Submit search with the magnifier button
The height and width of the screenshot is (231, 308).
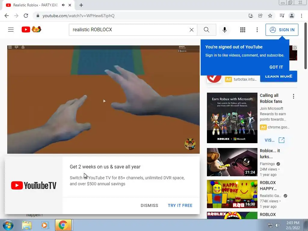coord(206,30)
